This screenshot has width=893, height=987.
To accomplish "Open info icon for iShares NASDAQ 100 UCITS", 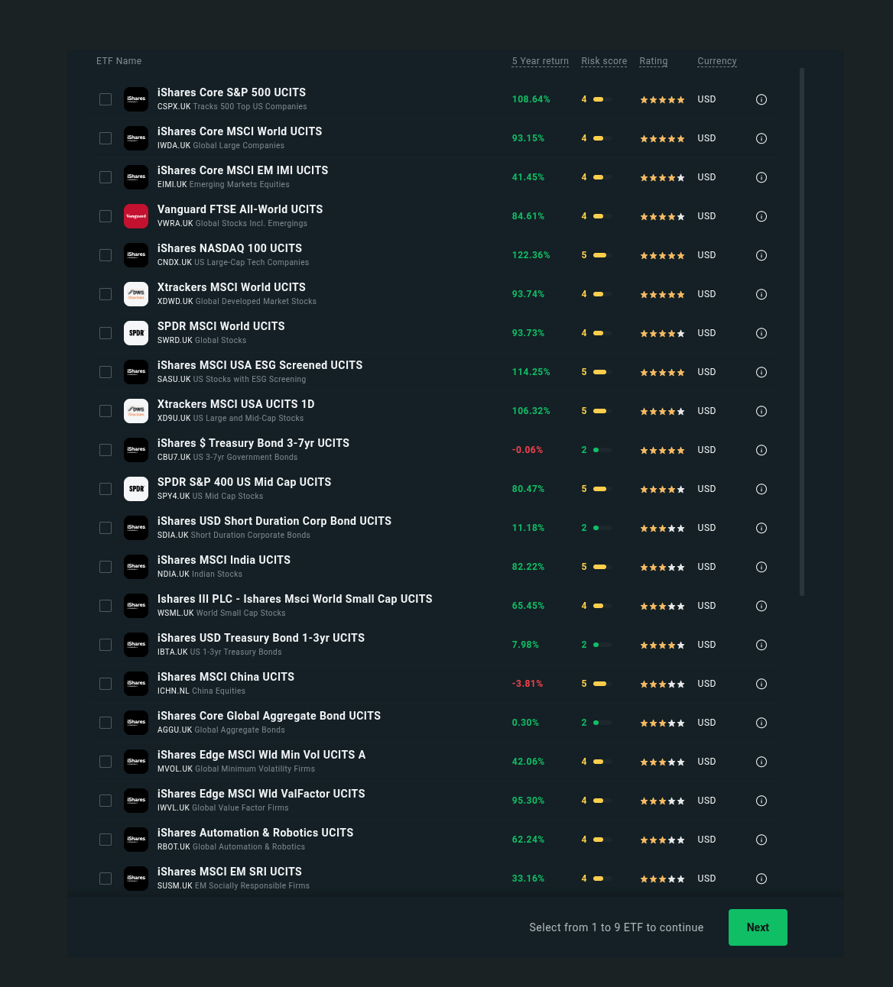I will click(761, 255).
